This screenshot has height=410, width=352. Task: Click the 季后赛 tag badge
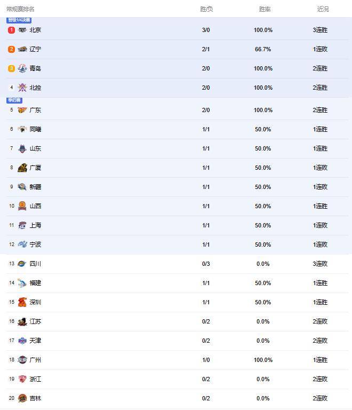click(x=14, y=100)
